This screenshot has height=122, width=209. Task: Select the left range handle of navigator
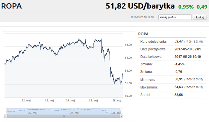8,111
